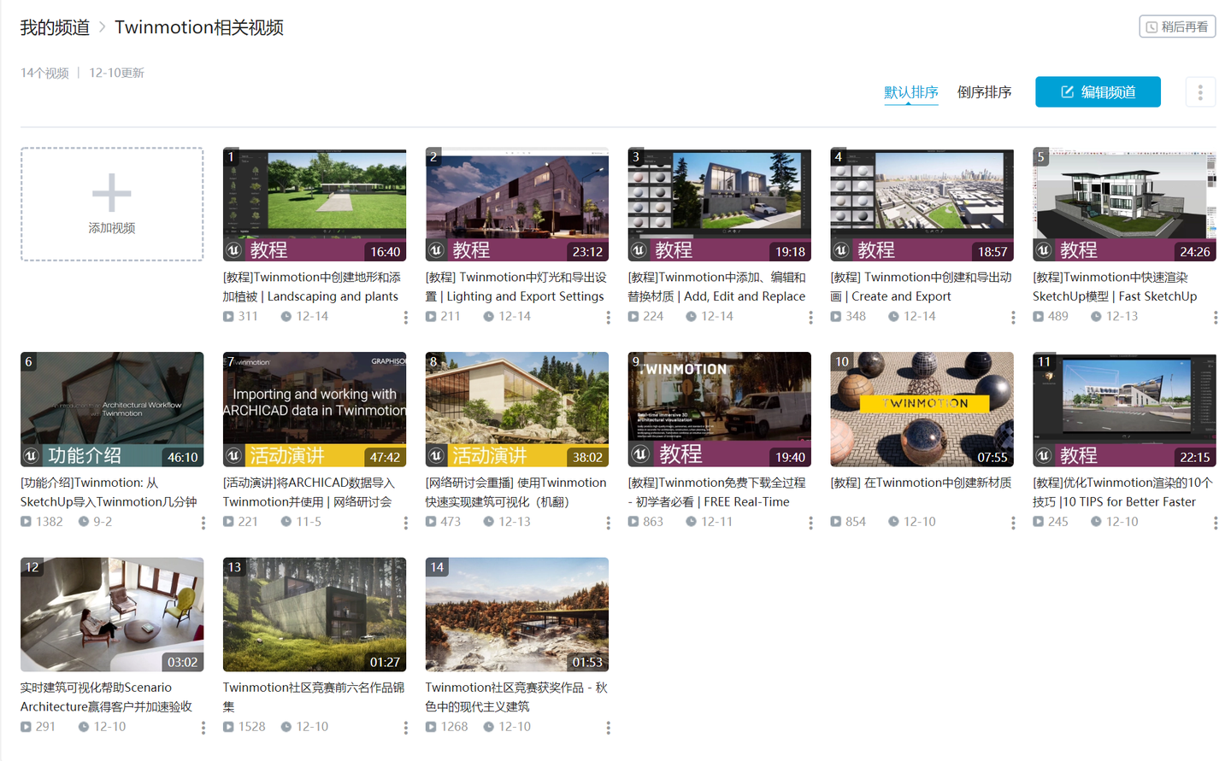
Task: Open more options for the Lighting and Export video
Action: coord(608,318)
